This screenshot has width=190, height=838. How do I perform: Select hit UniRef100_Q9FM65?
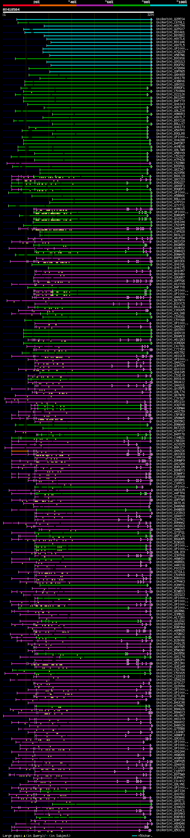tap(170, 72)
